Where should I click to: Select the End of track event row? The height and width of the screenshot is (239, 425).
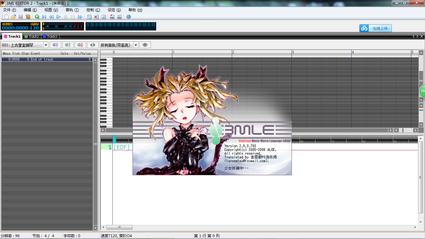click(x=47, y=59)
